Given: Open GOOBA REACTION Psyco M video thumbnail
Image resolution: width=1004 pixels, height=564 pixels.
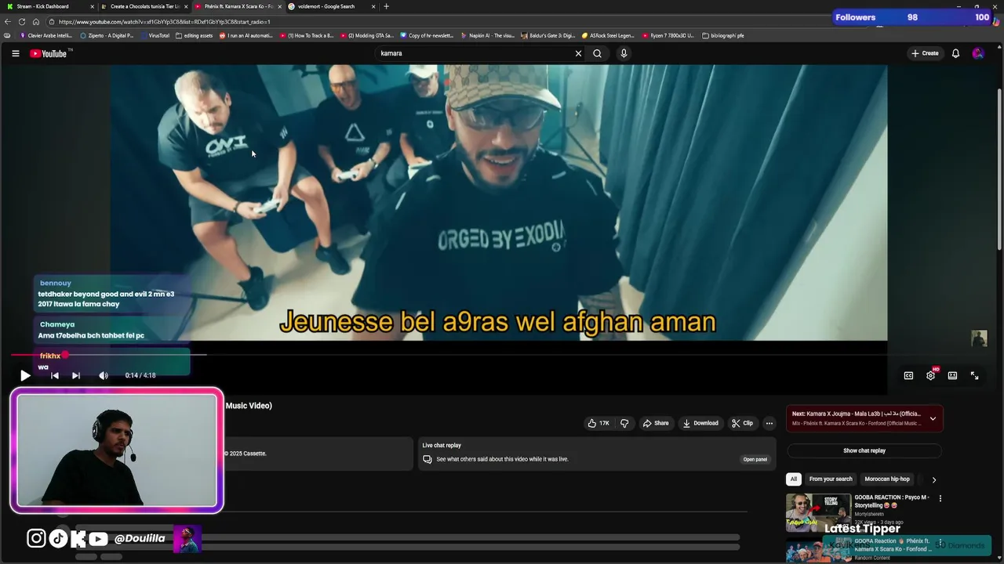Looking at the screenshot, I should tap(818, 512).
